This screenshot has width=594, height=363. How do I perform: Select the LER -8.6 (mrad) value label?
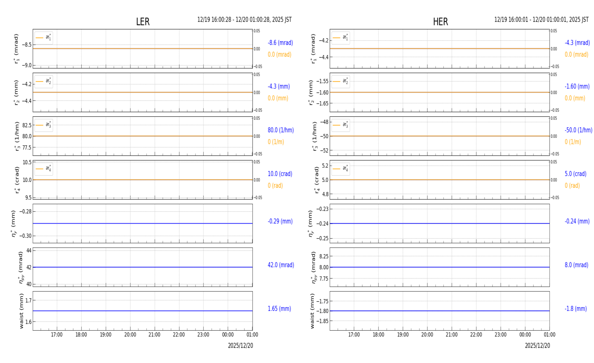[x=280, y=43]
